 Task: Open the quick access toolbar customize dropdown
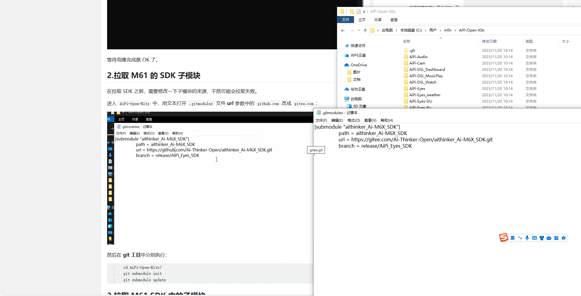click(364, 12)
